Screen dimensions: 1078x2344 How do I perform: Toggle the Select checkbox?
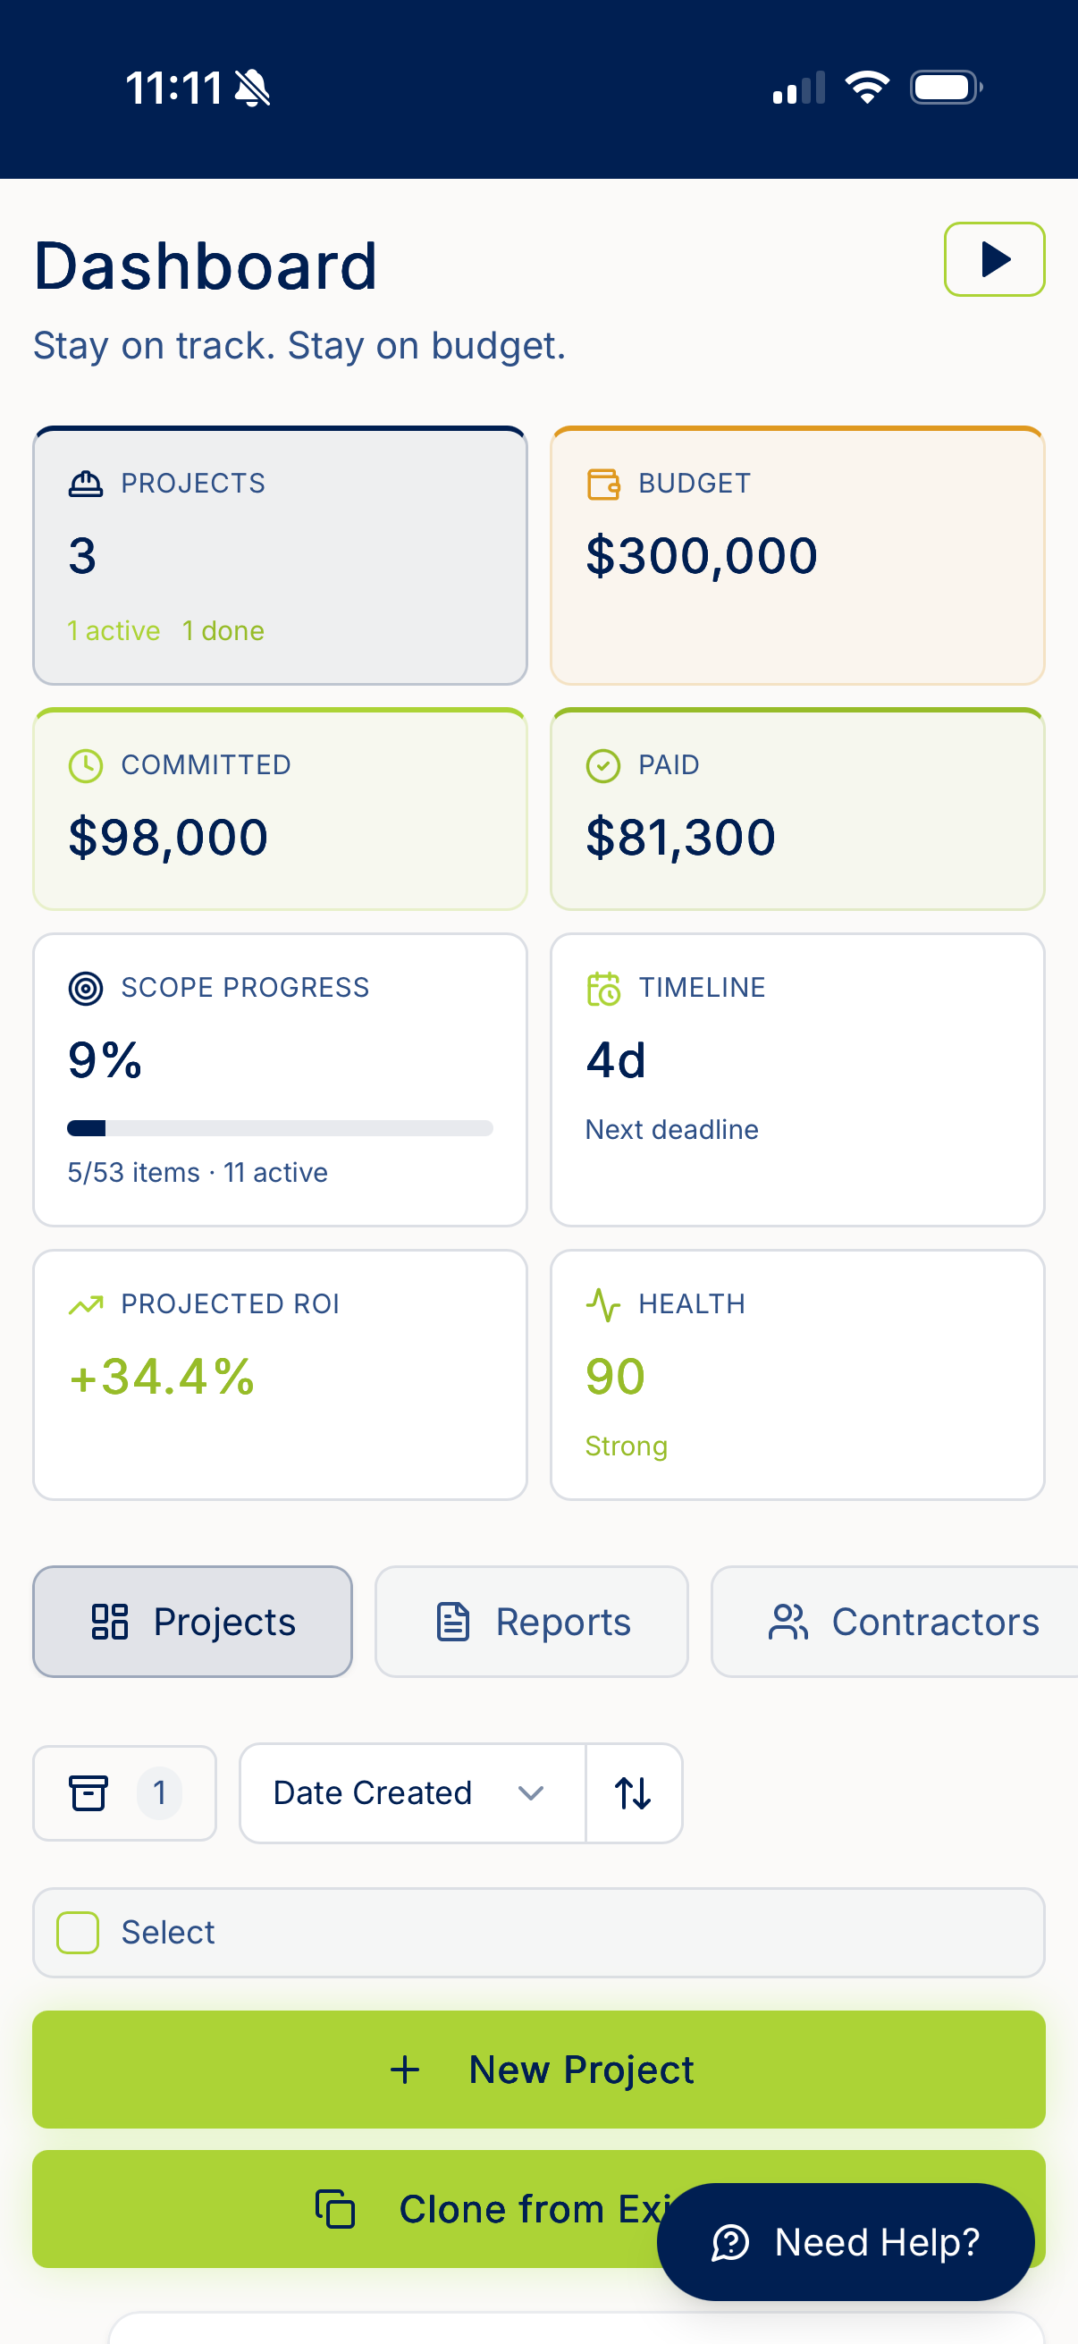(x=79, y=1932)
